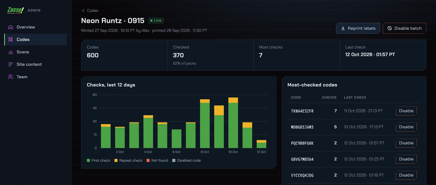Click the code text PQC9B0FG8K
436x185 pixels.
click(302, 143)
